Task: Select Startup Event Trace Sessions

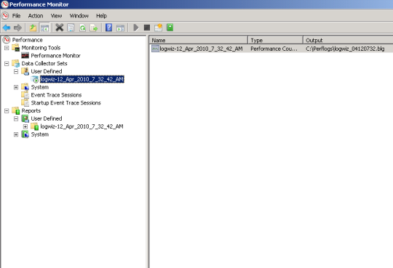Action: (66, 103)
